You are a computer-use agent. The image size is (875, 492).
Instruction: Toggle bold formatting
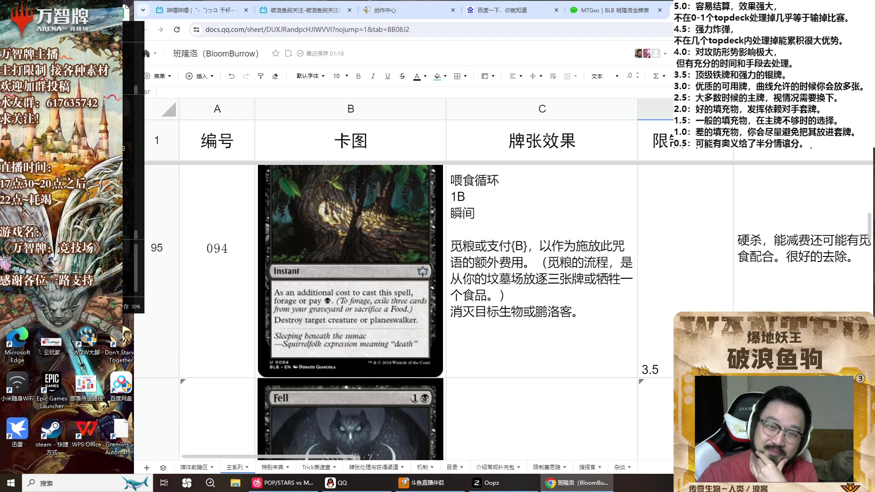[359, 76]
